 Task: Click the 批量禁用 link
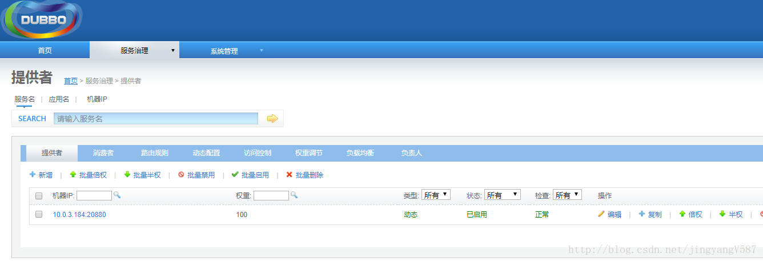[x=201, y=175]
